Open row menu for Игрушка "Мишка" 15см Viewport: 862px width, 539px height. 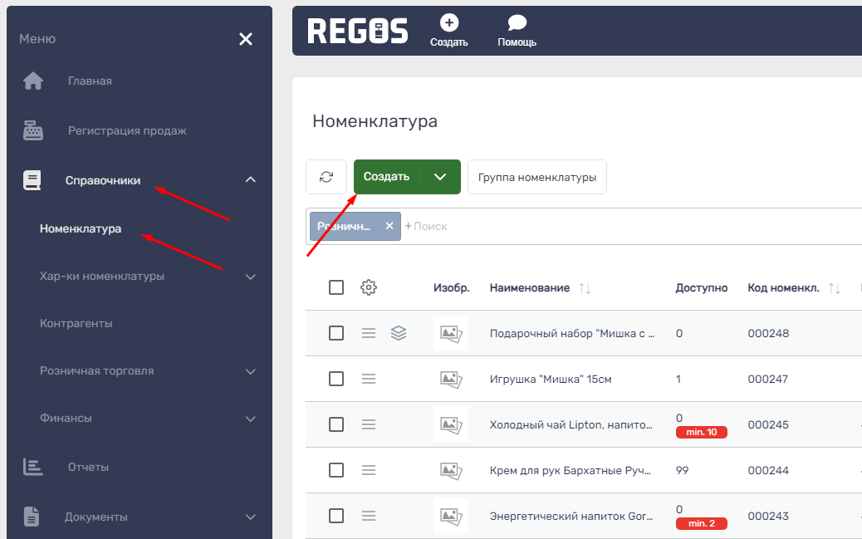pyautogui.click(x=369, y=379)
